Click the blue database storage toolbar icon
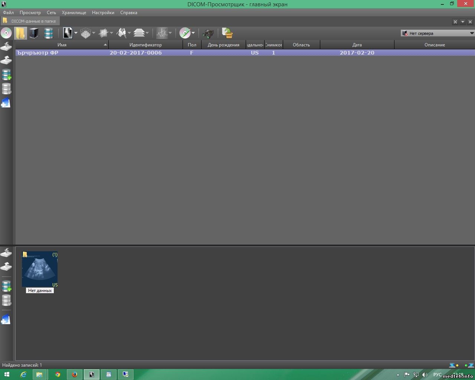This screenshot has width=475, height=380. [x=48, y=33]
